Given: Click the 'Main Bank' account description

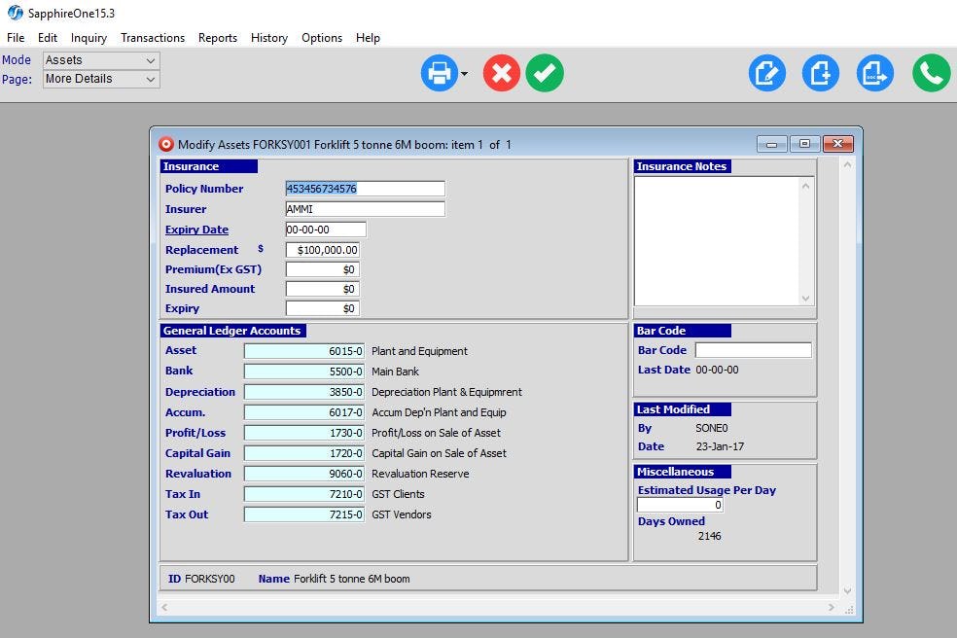Looking at the screenshot, I should tap(395, 372).
